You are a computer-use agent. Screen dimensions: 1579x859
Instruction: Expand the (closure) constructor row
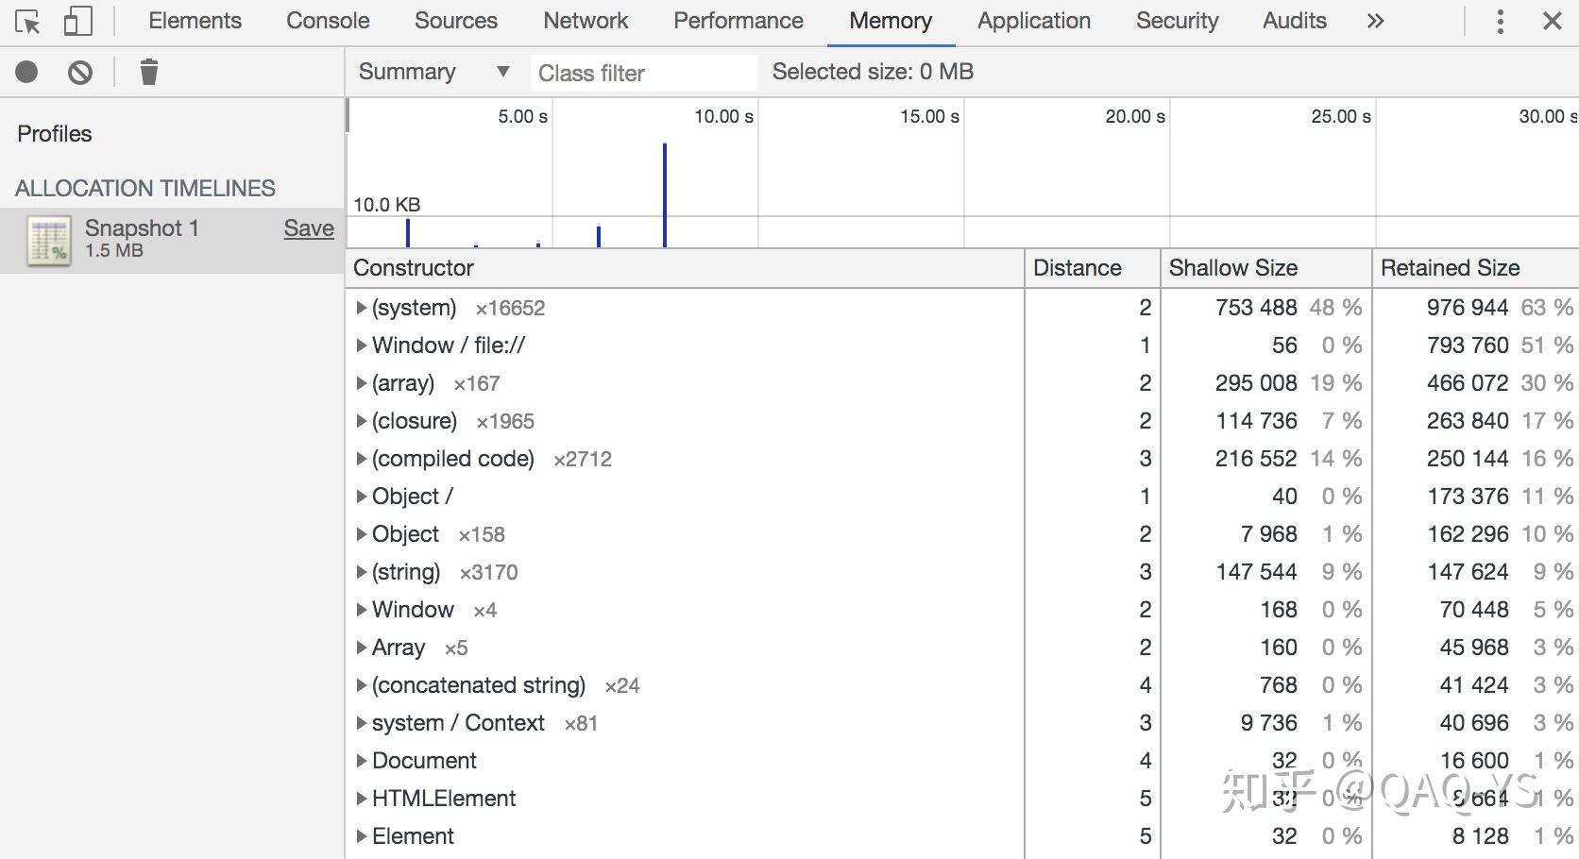tap(362, 420)
